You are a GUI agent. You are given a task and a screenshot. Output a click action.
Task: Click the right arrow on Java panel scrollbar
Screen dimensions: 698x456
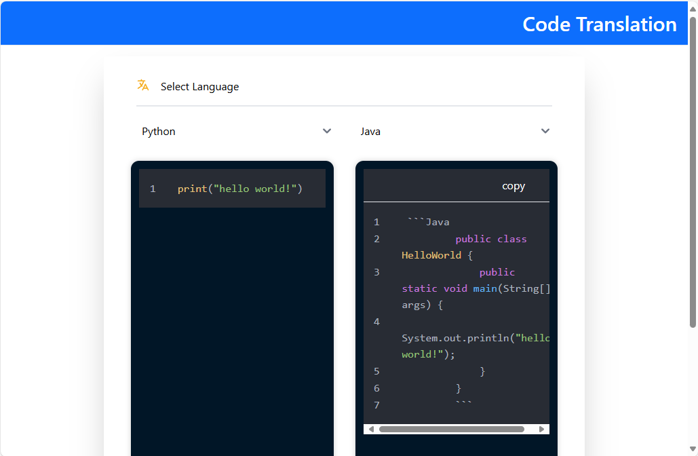click(x=543, y=428)
